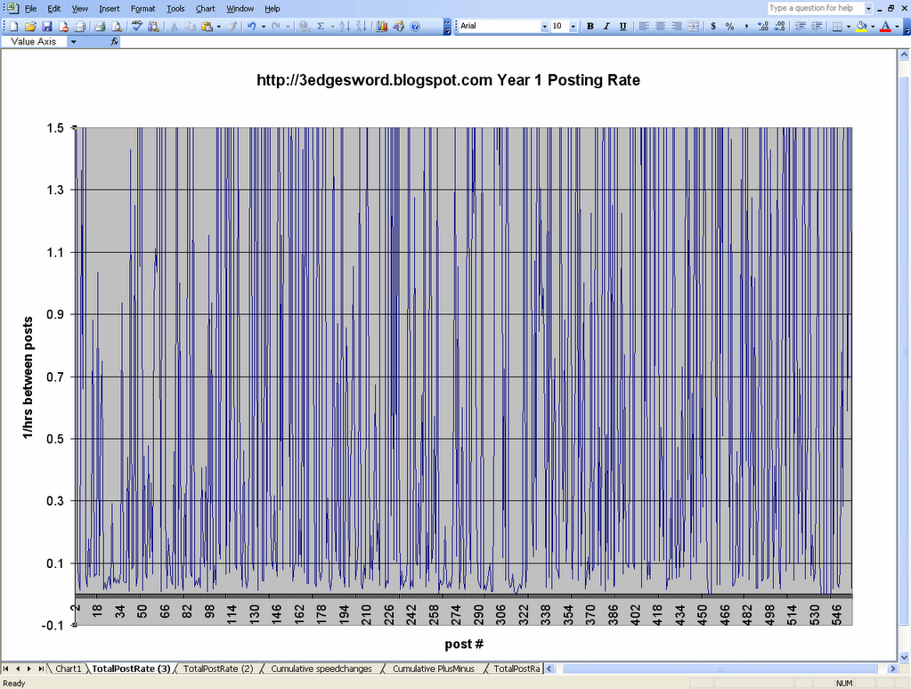Open the File menu
Image resolution: width=911 pixels, height=689 pixels.
pyautogui.click(x=30, y=9)
